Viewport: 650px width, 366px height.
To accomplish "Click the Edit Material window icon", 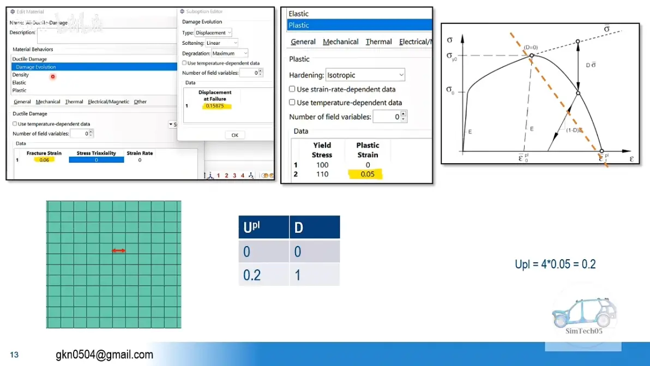I will 13,11.
